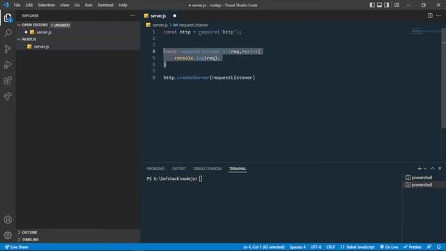
Task: Open the Run and Debug view
Action: click(x=8, y=65)
